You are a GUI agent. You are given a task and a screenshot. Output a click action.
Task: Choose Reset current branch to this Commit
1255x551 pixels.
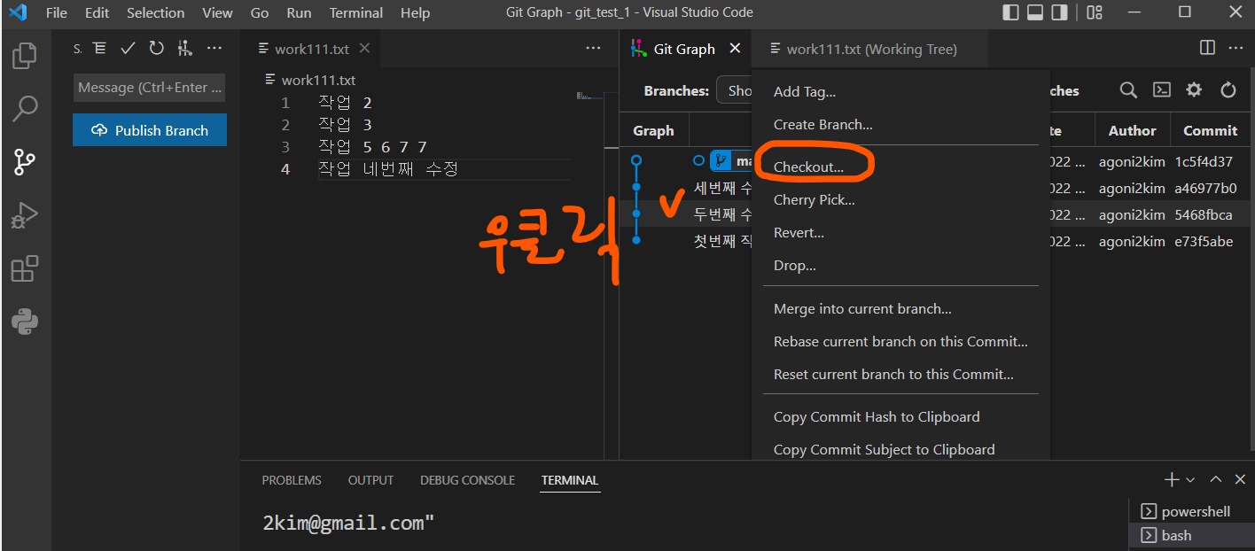click(x=900, y=375)
